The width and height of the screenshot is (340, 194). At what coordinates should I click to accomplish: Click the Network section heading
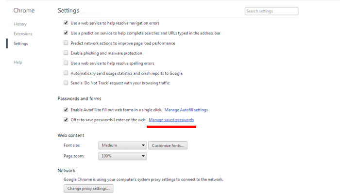tap(67, 171)
